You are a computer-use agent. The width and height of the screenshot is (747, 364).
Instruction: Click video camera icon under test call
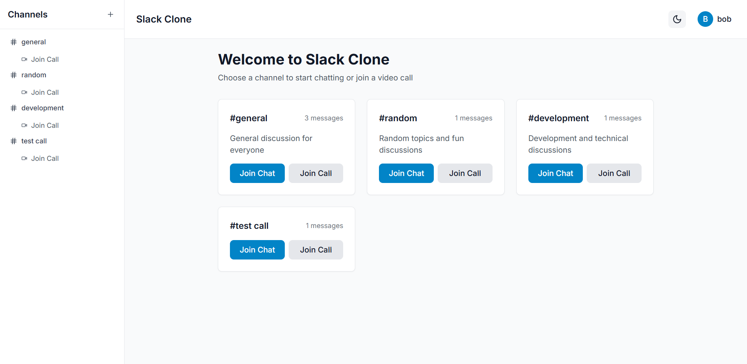[24, 158]
